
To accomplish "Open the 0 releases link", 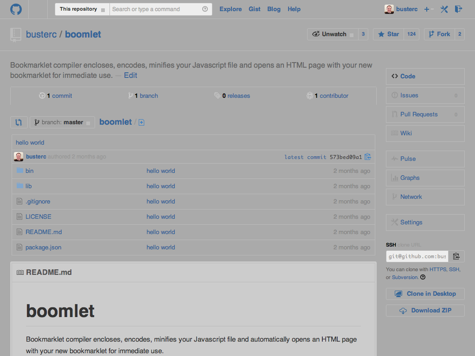I will click(236, 95).
